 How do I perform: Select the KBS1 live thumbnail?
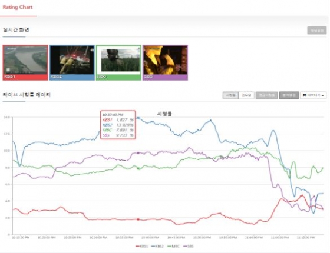tap(25, 62)
